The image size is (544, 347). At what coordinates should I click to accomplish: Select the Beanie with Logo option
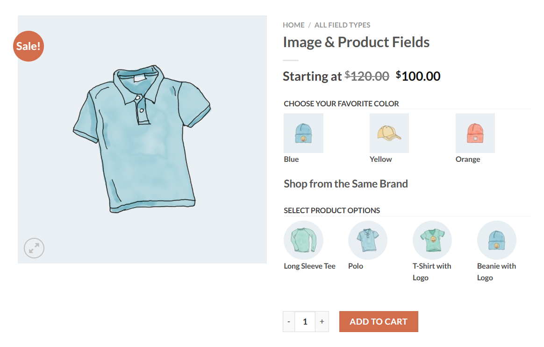(x=496, y=240)
